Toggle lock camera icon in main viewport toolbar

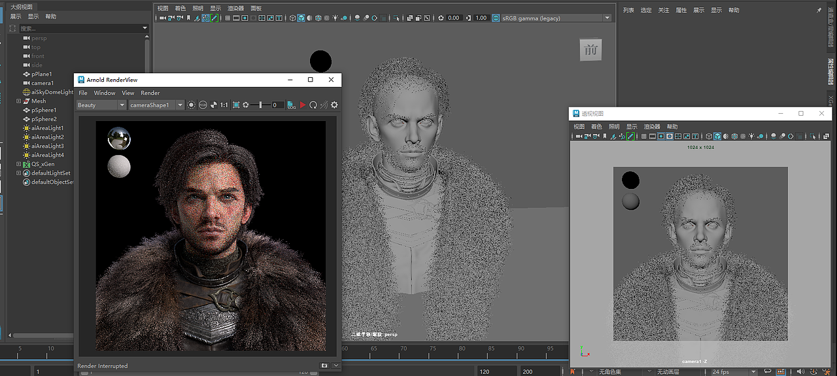(x=171, y=18)
